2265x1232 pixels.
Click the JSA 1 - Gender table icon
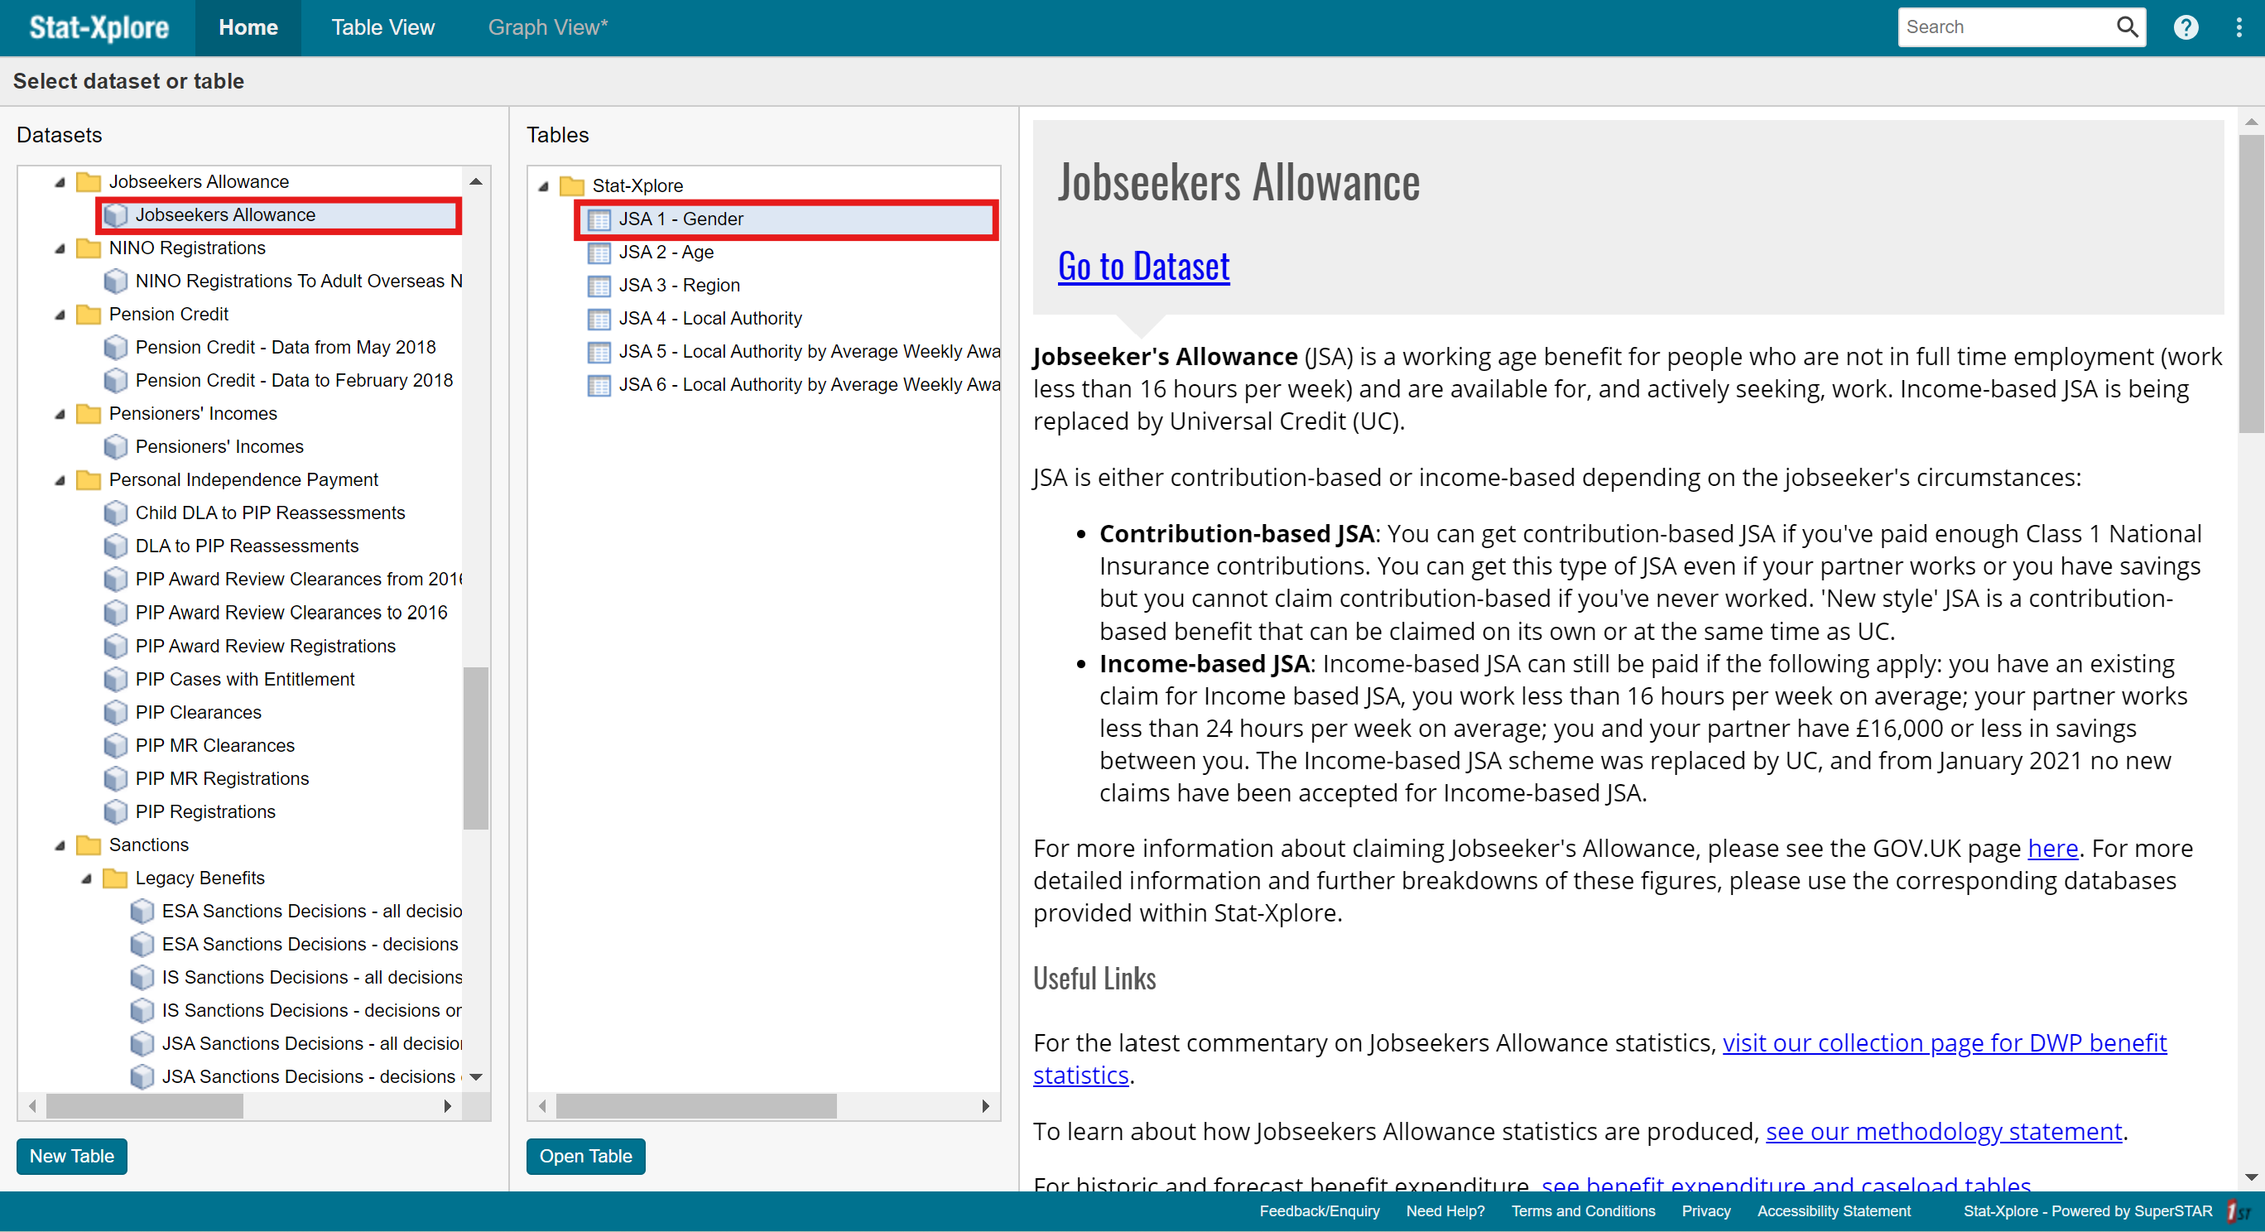click(x=599, y=220)
